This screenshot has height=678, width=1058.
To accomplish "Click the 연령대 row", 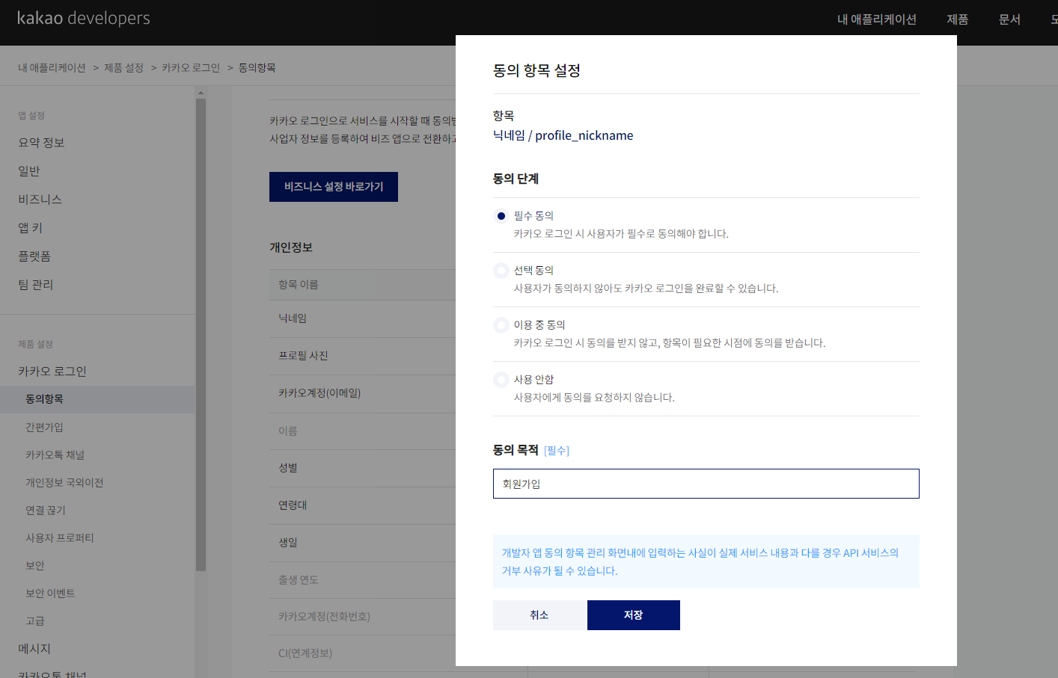I will coord(362,505).
